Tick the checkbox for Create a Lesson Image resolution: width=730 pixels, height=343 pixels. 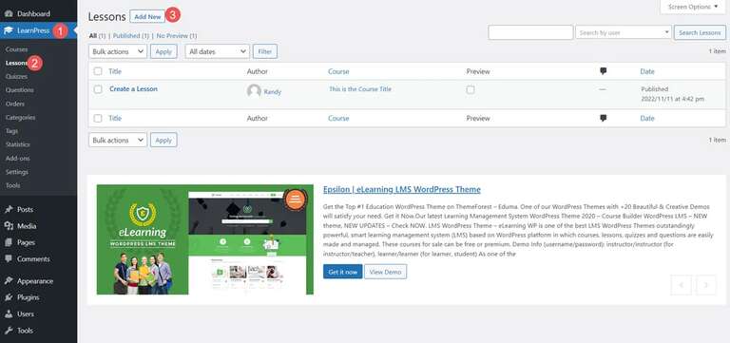98,89
